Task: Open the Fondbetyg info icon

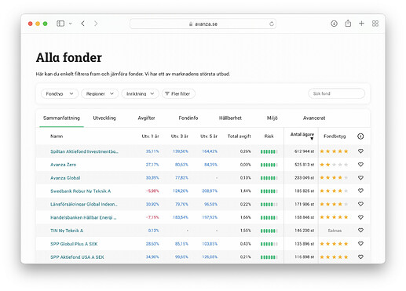Action: [360, 136]
